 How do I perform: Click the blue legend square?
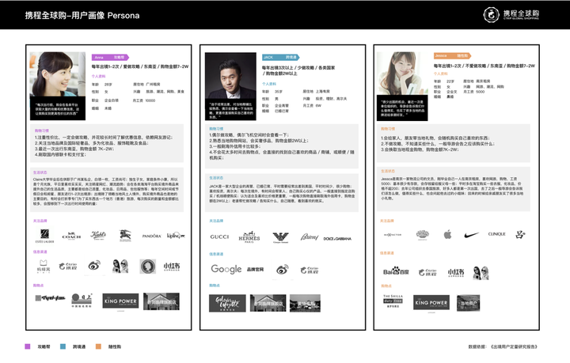click(63, 346)
